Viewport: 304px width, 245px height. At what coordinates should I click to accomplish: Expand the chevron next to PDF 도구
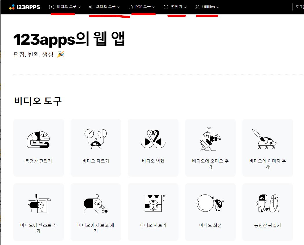coord(154,7)
